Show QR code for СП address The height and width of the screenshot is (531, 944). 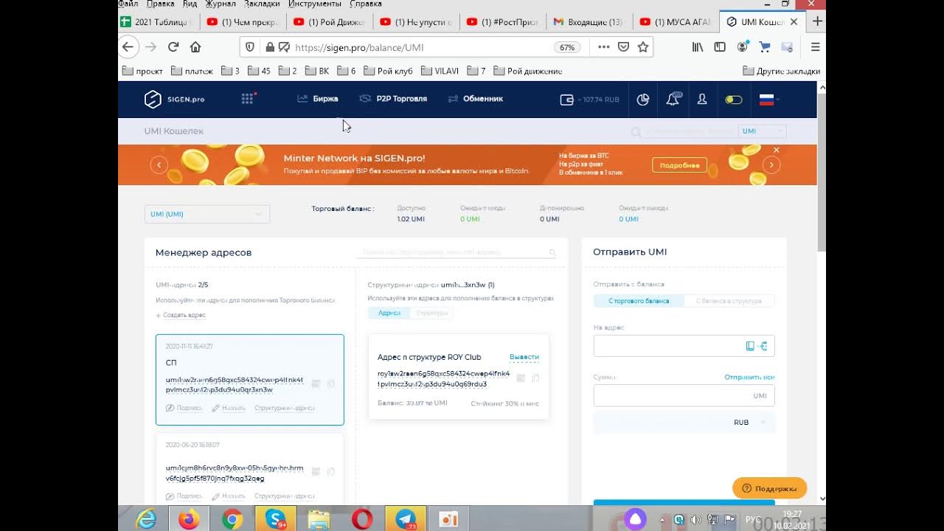[316, 383]
